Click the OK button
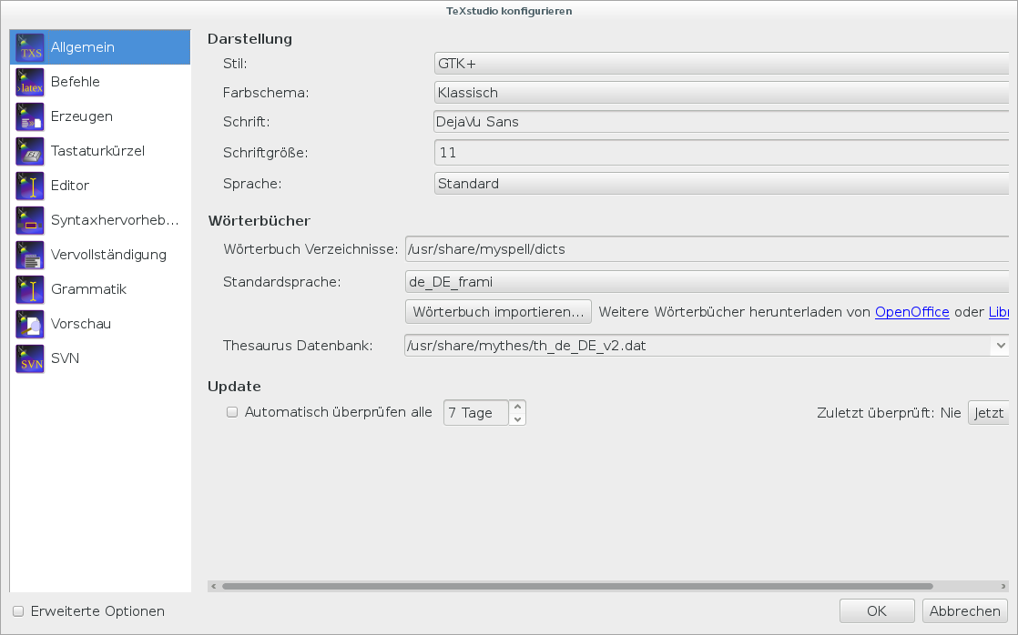Viewport: 1018px width, 635px height. (877, 611)
